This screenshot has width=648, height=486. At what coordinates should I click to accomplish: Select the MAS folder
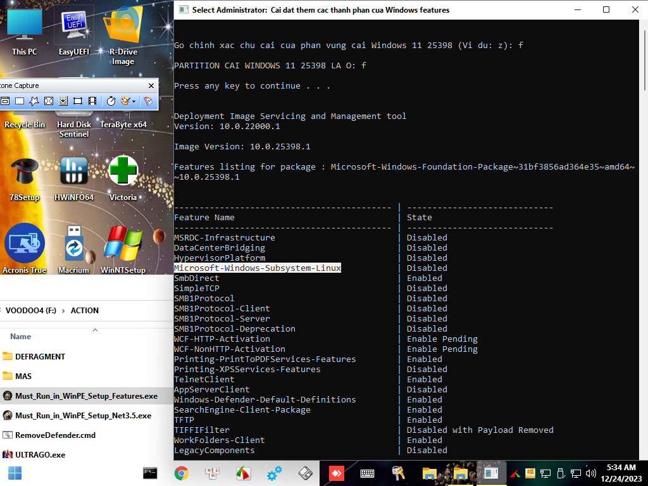[x=23, y=376]
